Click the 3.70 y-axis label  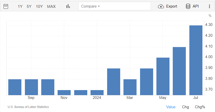click(209, 89)
